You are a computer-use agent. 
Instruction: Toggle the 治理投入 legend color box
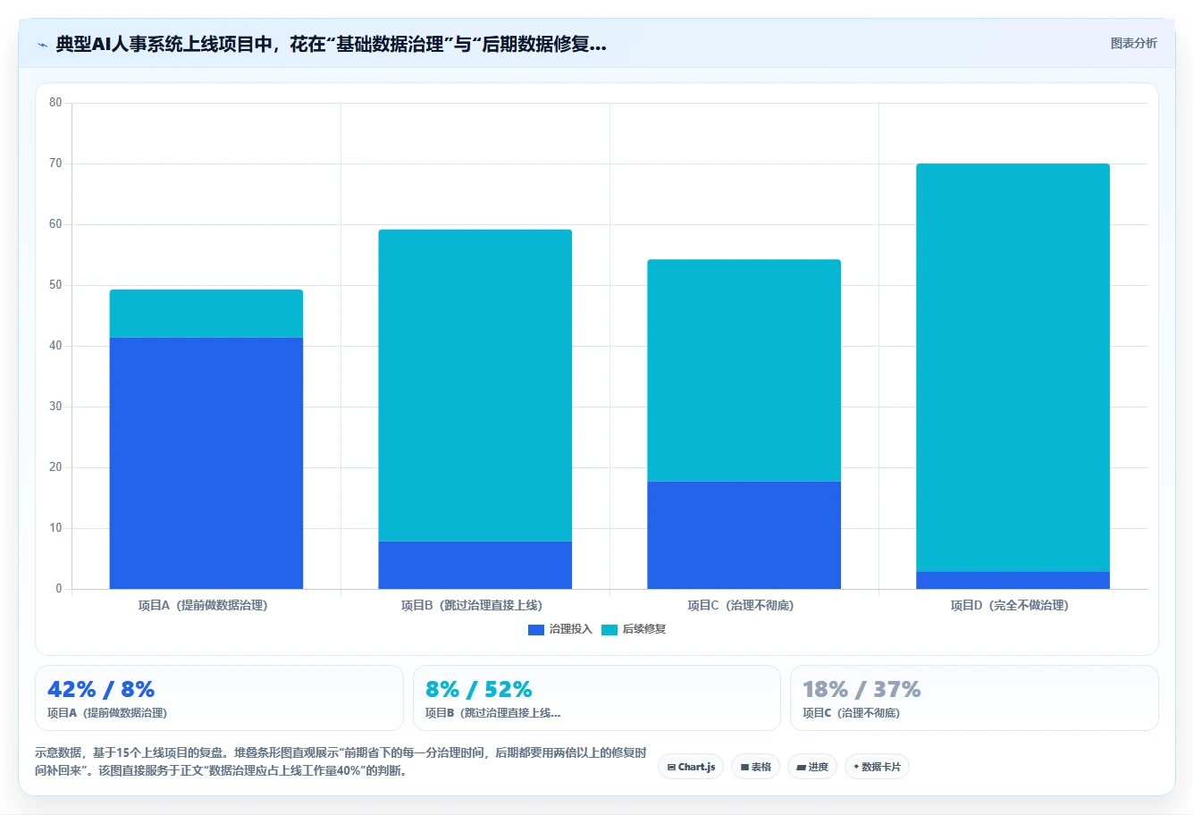pyautogui.click(x=536, y=629)
